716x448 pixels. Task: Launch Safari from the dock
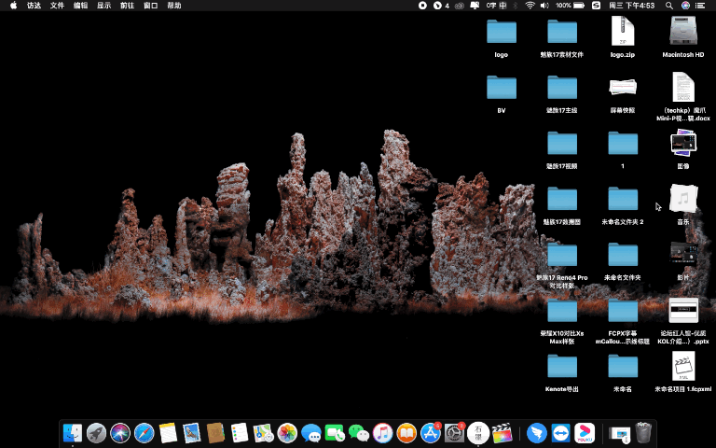[145, 433]
